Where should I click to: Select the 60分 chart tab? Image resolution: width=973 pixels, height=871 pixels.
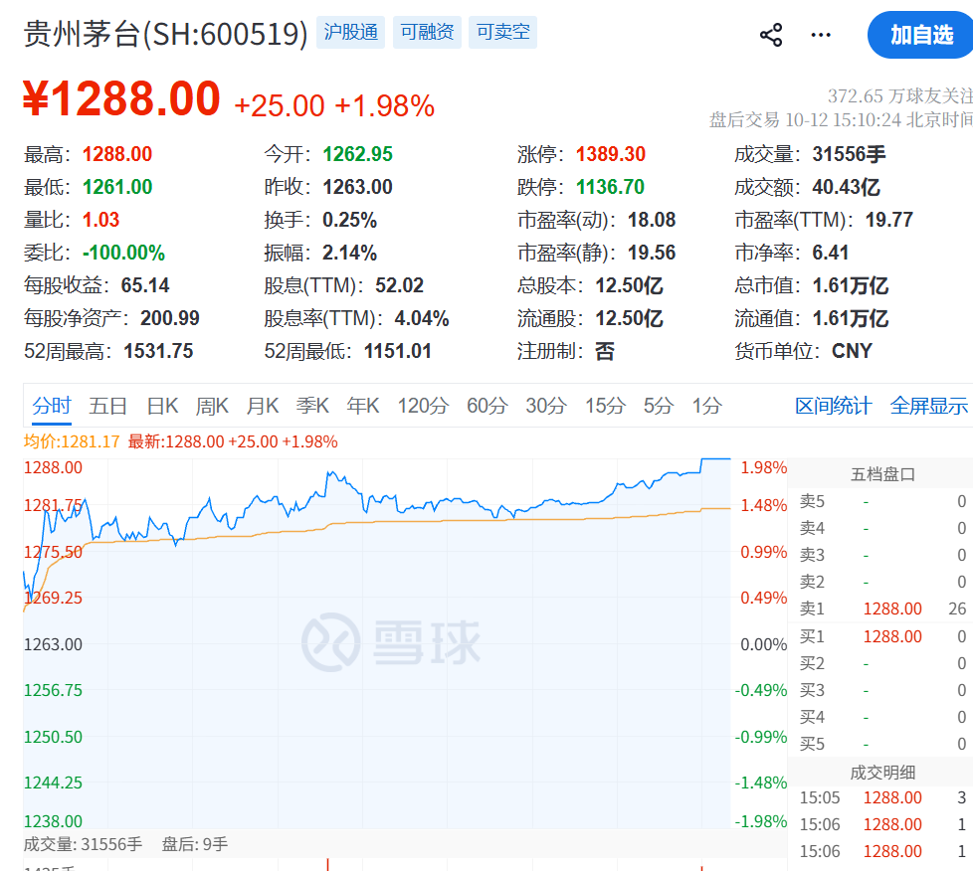[487, 406]
